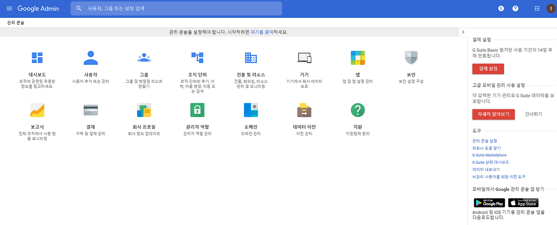This screenshot has height=225, width=557.
Task: Click the 회사 정보 업데이트 description
Action: 144,133
